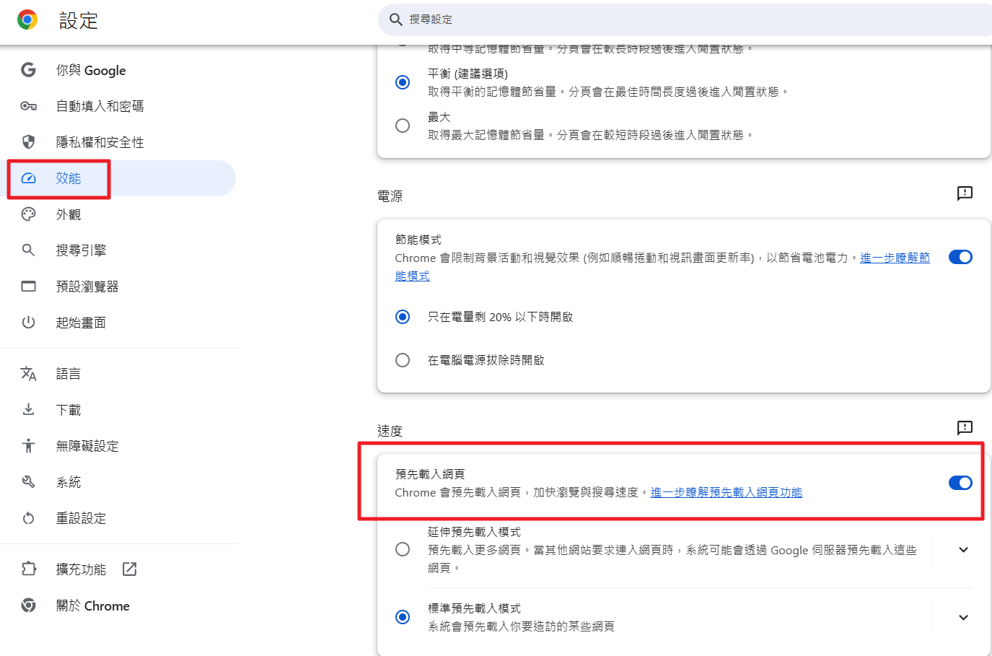992x656 pixels.
Task: Click the text 系統會預先載入你要造訪的某些網頁
Action: 521,626
